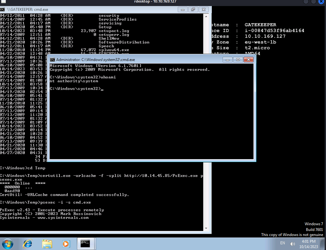Image resolution: width=326 pixels, height=250 pixels.
Task: Click scroll up arrow in GATEKEEPER window
Action: pos(206,17)
